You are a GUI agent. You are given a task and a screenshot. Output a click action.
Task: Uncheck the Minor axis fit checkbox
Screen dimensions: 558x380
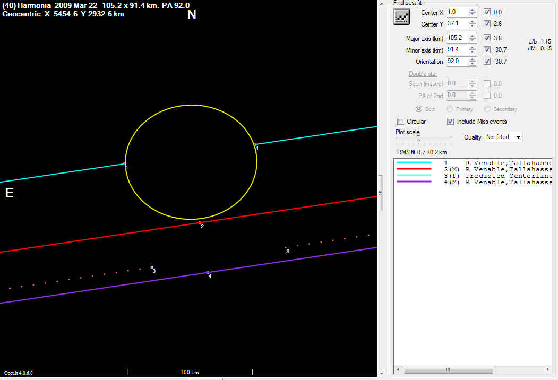coord(487,50)
